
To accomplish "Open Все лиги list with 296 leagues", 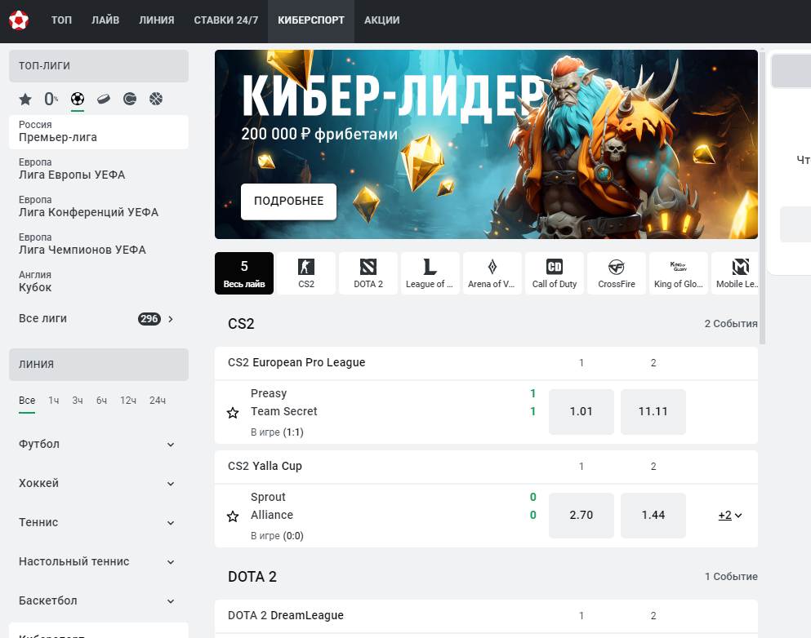I will pyautogui.click(x=98, y=319).
